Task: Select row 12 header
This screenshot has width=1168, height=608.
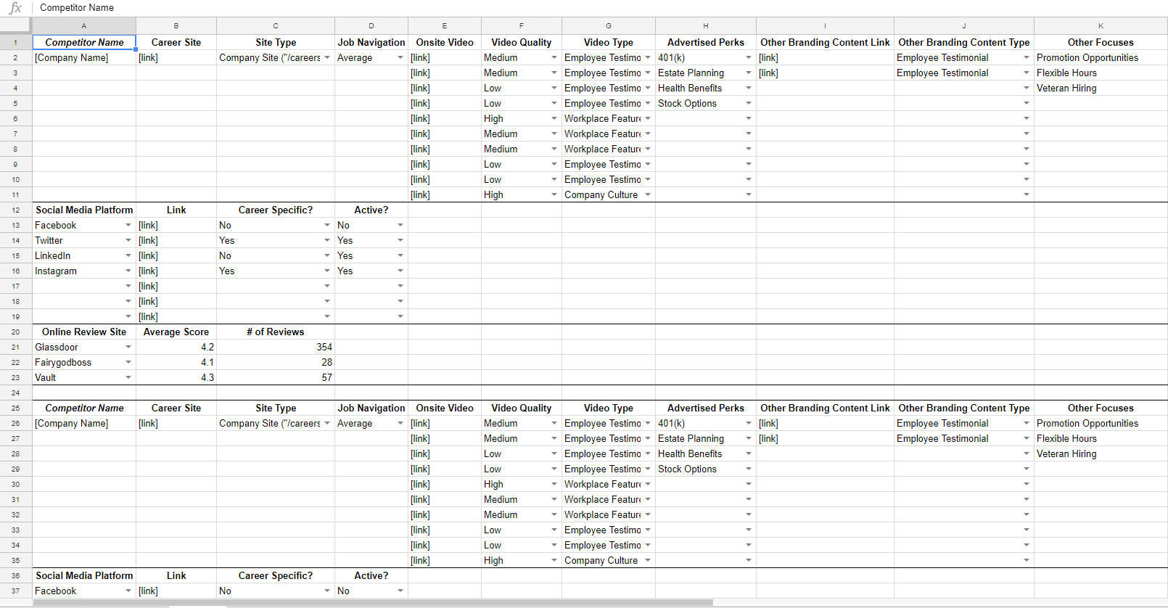Action: [x=16, y=210]
